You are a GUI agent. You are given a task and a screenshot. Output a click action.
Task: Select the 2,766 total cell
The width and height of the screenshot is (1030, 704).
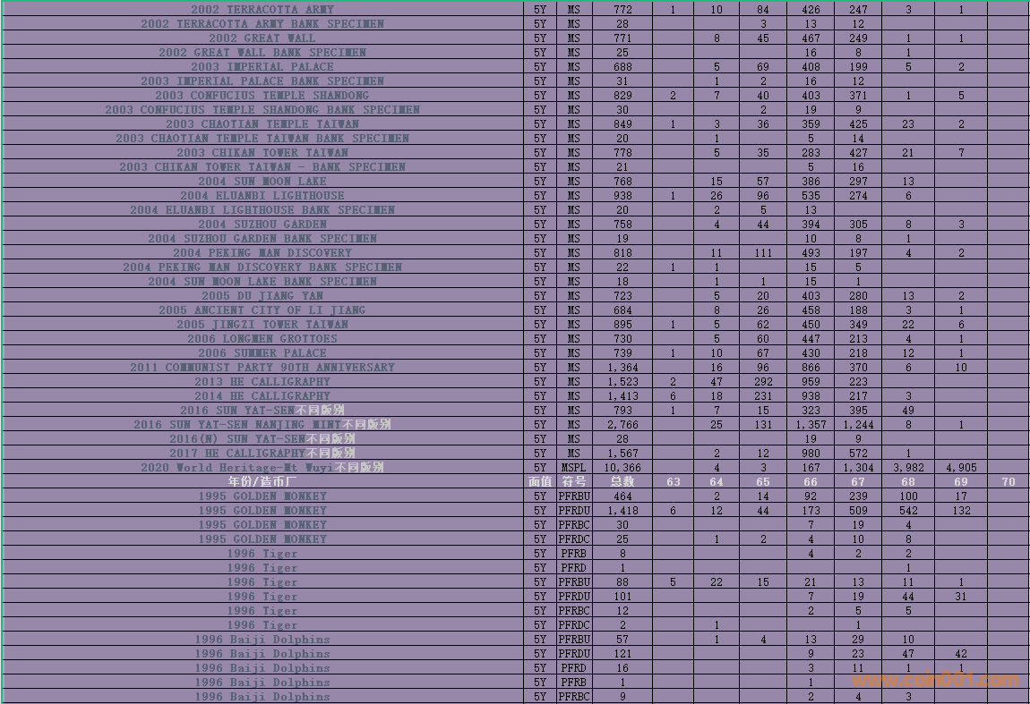pos(622,424)
